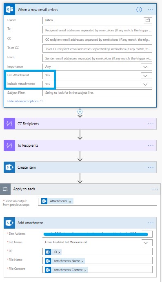Screen dimensions: 162x282
Task: Open the ellipsis menu for Apply to each
Action: pyautogui.click(x=155, y=189)
